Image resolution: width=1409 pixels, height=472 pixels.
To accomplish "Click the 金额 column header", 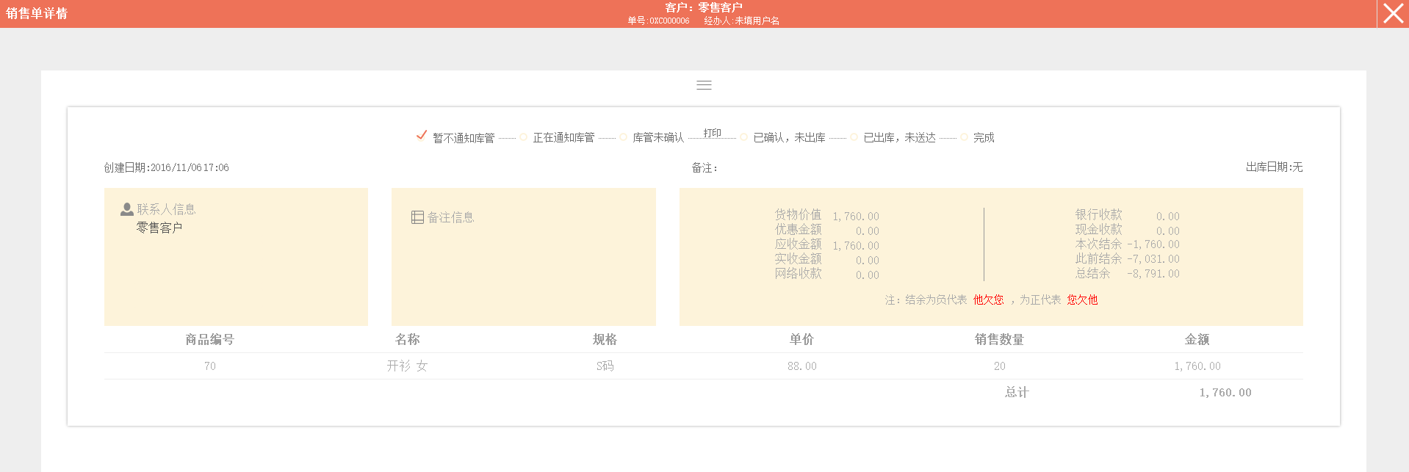I will (1197, 339).
